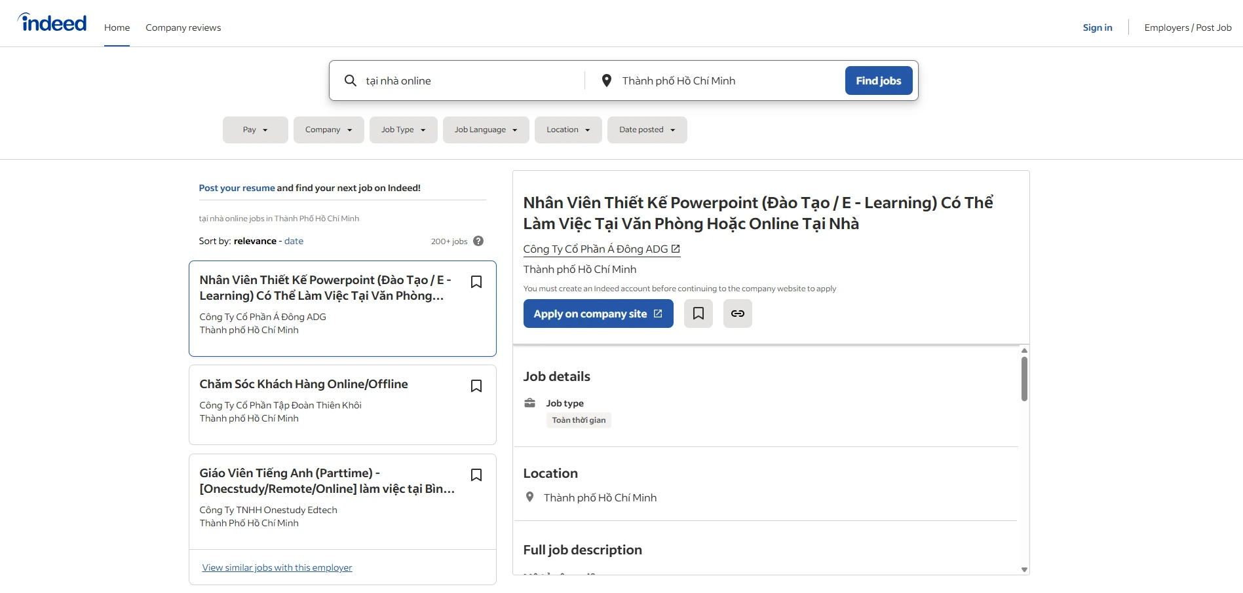This screenshot has height=593, width=1243.
Task: Expand the Job Type filter
Action: tap(404, 130)
